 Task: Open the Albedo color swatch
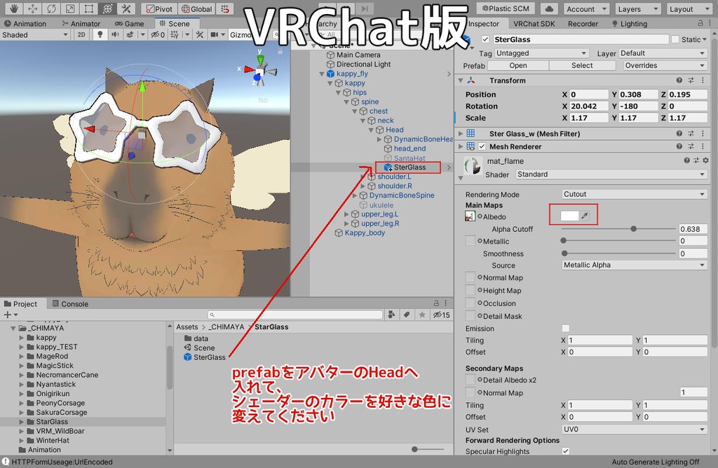pos(569,216)
